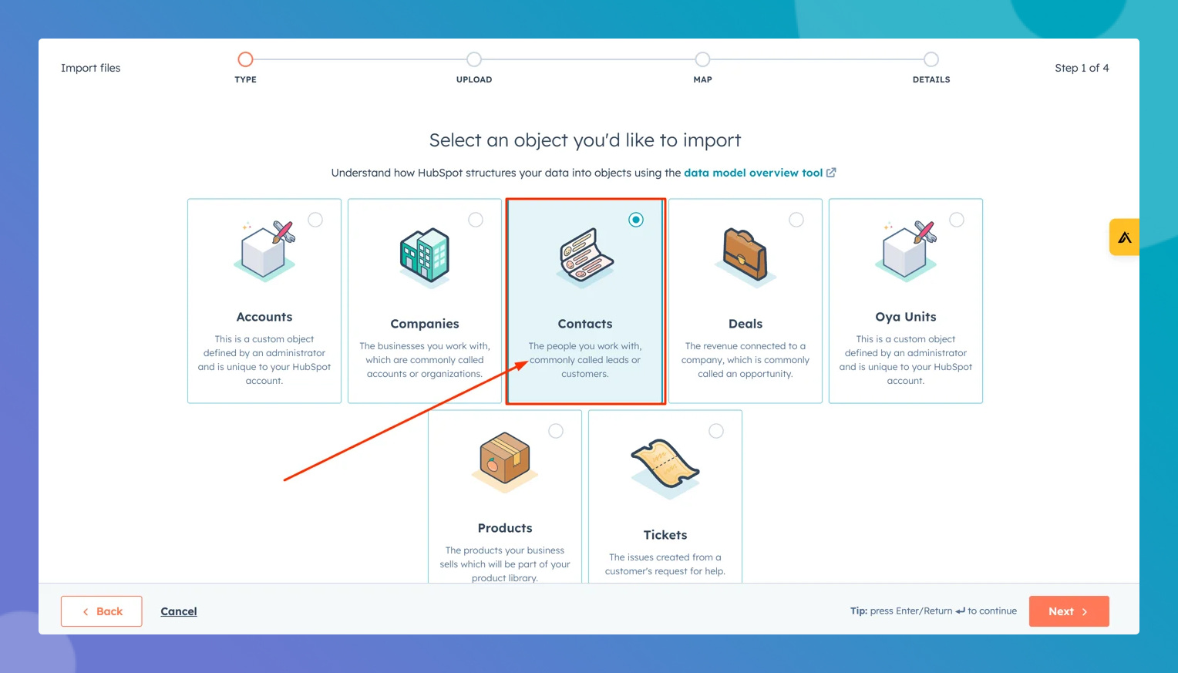Select the Accounts radio button
1178x673 pixels.
[x=315, y=220]
